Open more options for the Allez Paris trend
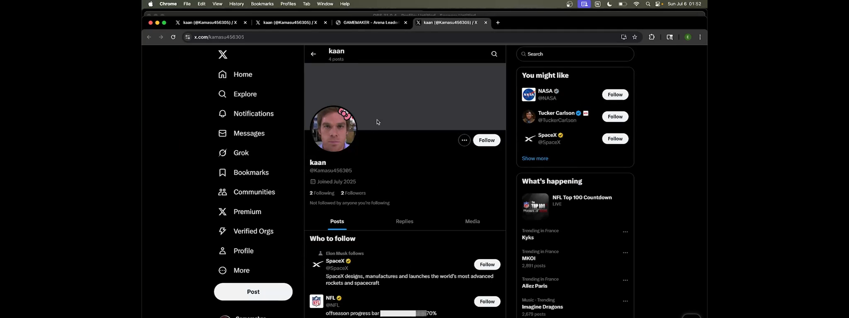 pos(625,280)
